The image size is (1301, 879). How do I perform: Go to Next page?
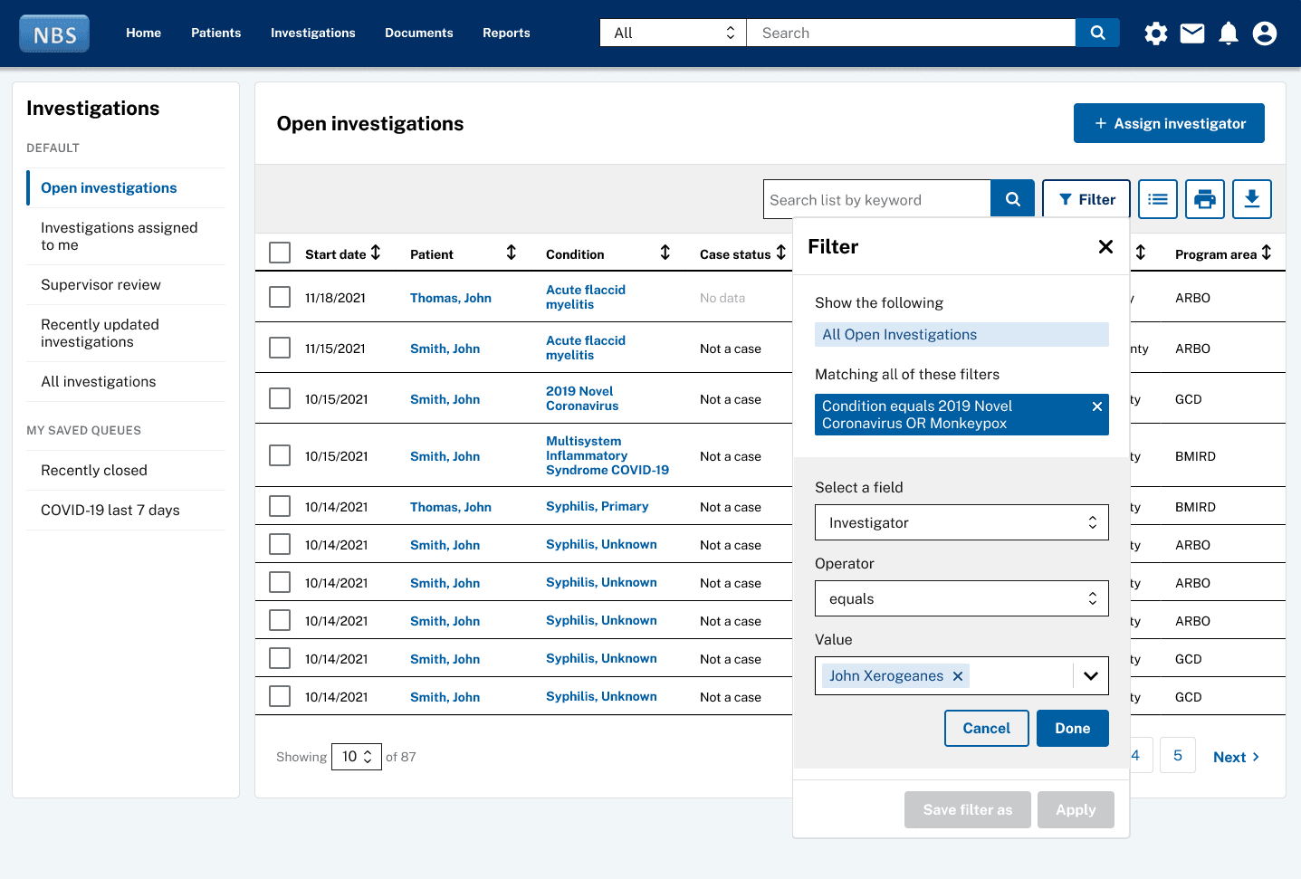(1236, 757)
